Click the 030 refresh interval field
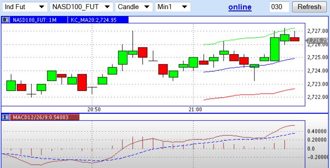This screenshot has height=168, width=330. [279, 7]
